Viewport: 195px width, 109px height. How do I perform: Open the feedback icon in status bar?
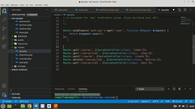click(186, 101)
